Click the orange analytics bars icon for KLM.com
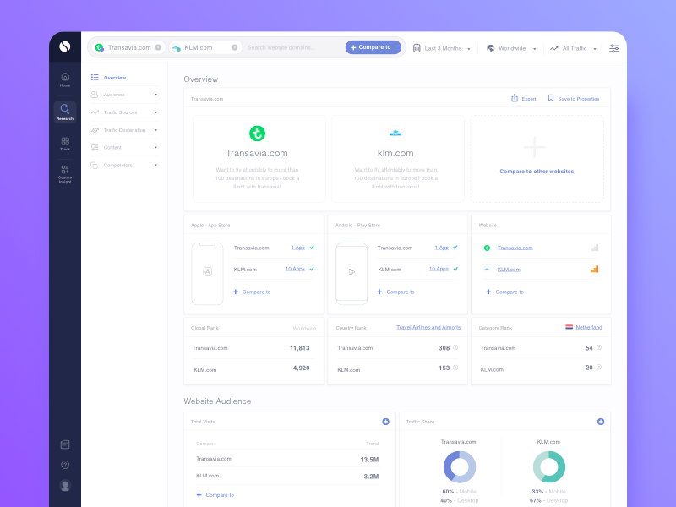Screen dimensions: 676x507 [x=595, y=269]
